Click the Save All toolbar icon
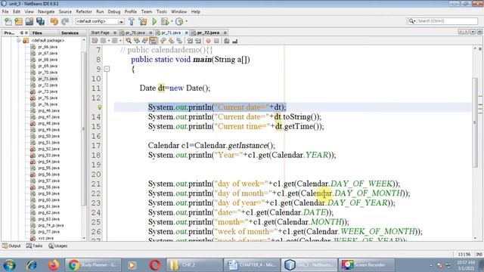The height and width of the screenshot is (272, 484). pyautogui.click(x=40, y=21)
